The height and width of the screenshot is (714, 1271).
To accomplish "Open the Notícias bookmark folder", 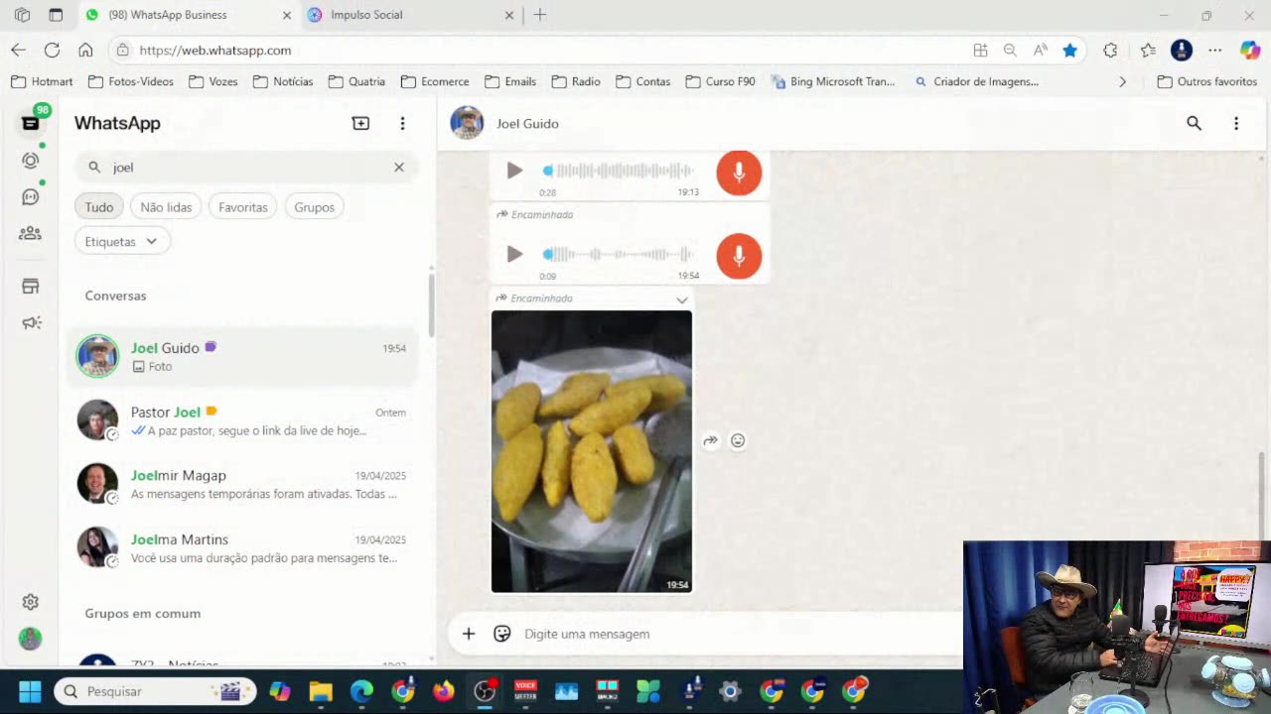I will tap(283, 81).
